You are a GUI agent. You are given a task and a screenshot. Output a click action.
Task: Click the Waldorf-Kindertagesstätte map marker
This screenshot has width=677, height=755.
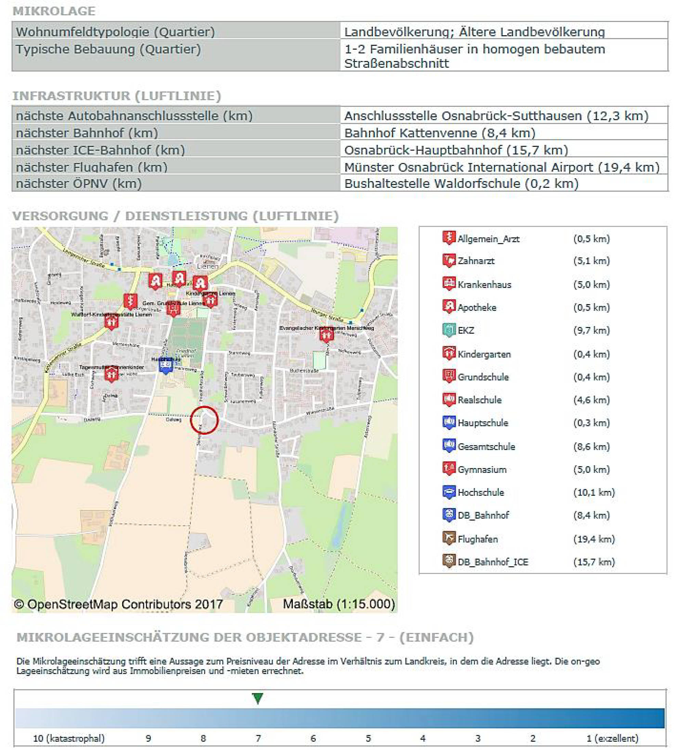(111, 322)
